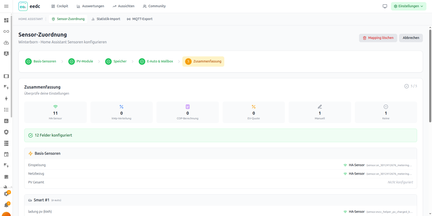Screen dimensions: 432x216
Task: Click the calendar icon in the sidebar
Action: [x=6, y=154]
